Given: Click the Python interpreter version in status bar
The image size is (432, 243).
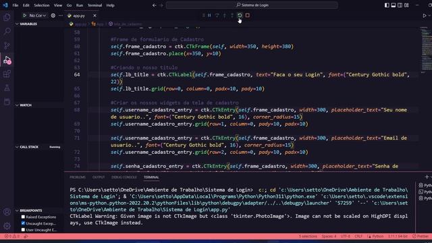Looking at the screenshot, I should coord(398,236).
